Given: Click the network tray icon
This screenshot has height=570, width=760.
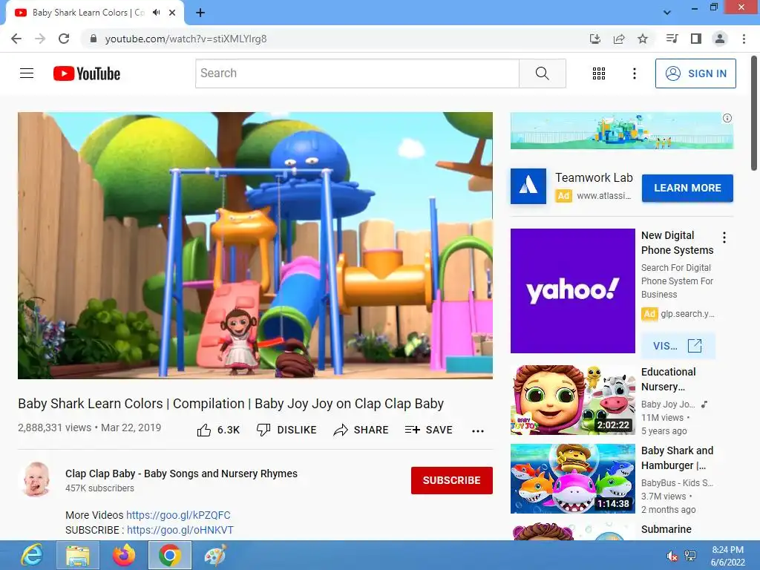Looking at the screenshot, I should coord(689,556).
